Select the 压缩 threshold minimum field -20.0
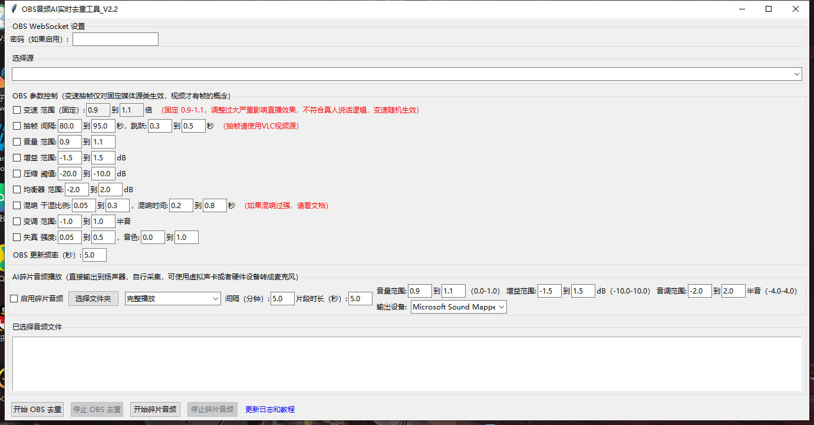The width and height of the screenshot is (814, 425). coord(70,174)
